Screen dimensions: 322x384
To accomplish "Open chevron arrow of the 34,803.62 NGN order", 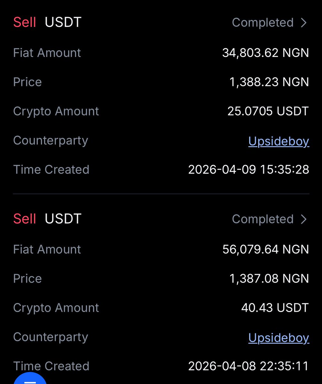I will click(304, 23).
